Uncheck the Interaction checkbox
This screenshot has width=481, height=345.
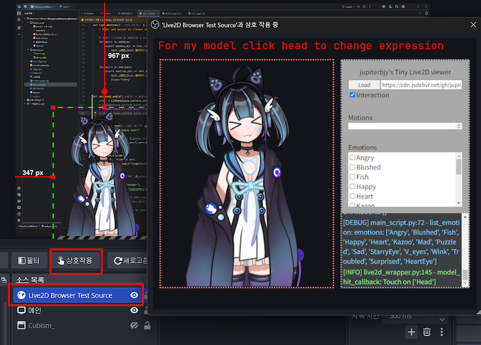(x=352, y=95)
